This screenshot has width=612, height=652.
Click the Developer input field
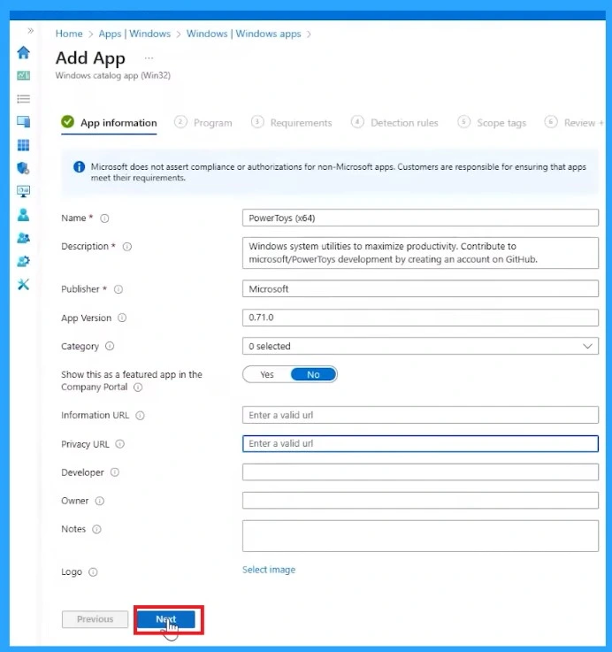(x=420, y=472)
